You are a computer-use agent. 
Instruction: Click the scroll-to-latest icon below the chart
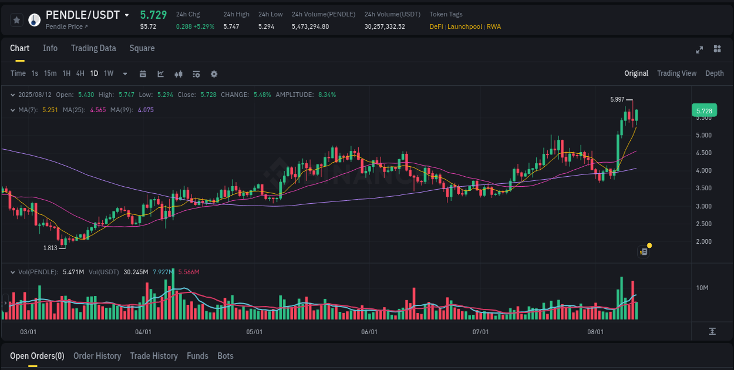(x=713, y=332)
